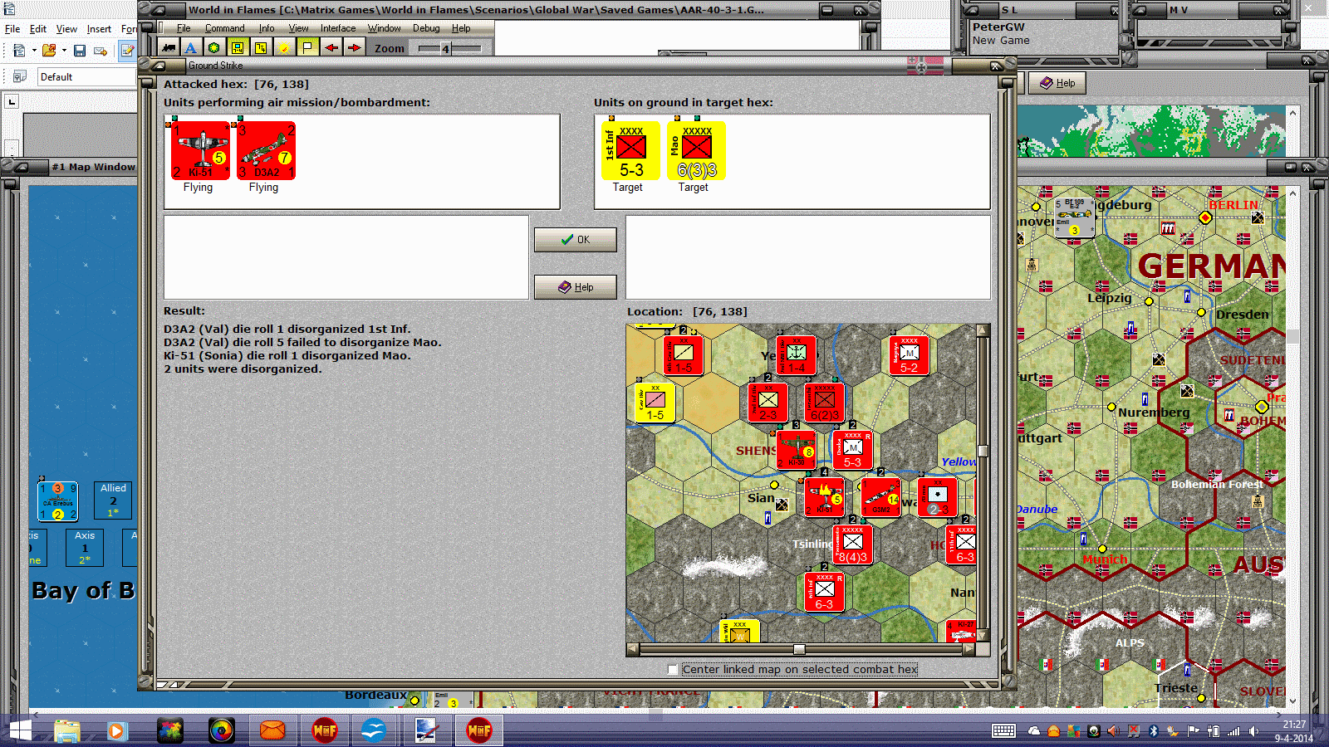The height and width of the screenshot is (747, 1329).
Task: Click the red left arrow toolbar icon
Action: [x=331, y=47]
